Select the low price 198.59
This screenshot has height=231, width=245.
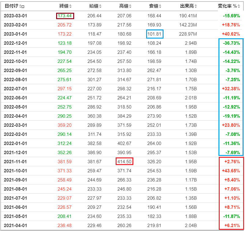[x=154, y=61]
